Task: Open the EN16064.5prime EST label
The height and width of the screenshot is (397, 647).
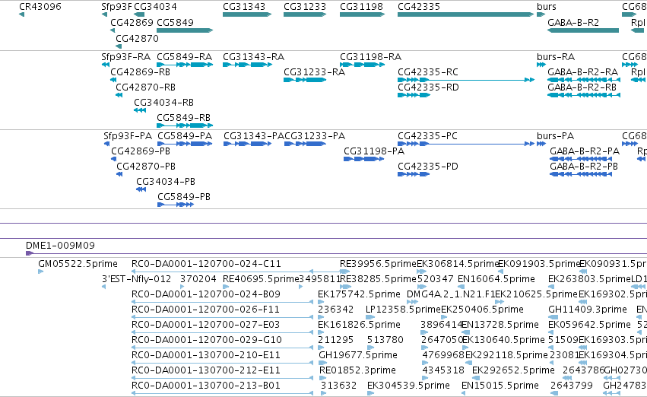Action: (x=496, y=279)
